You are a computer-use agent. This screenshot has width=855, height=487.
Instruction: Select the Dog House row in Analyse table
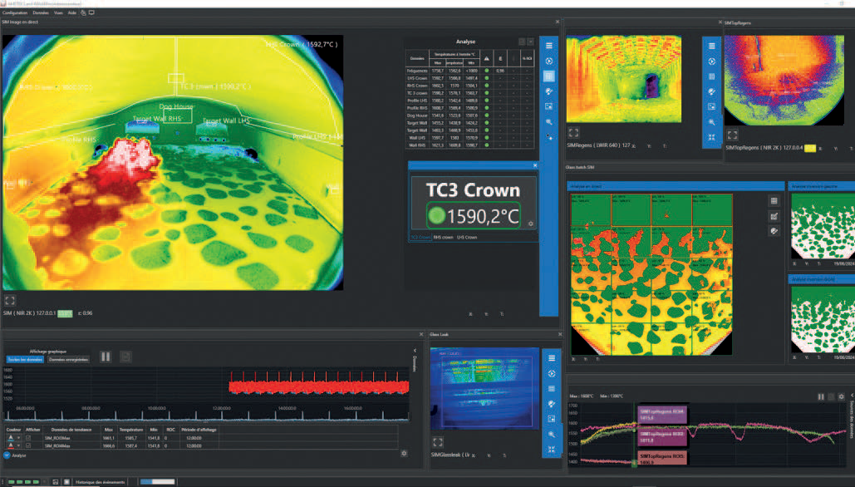(x=469, y=116)
